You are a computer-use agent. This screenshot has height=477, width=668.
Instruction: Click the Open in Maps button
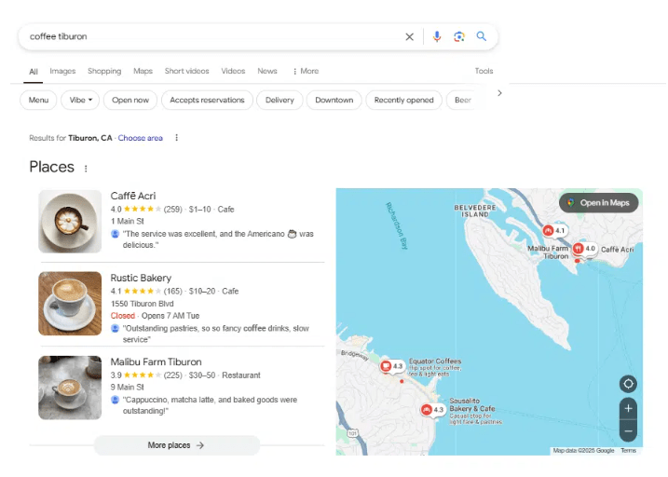[598, 203]
